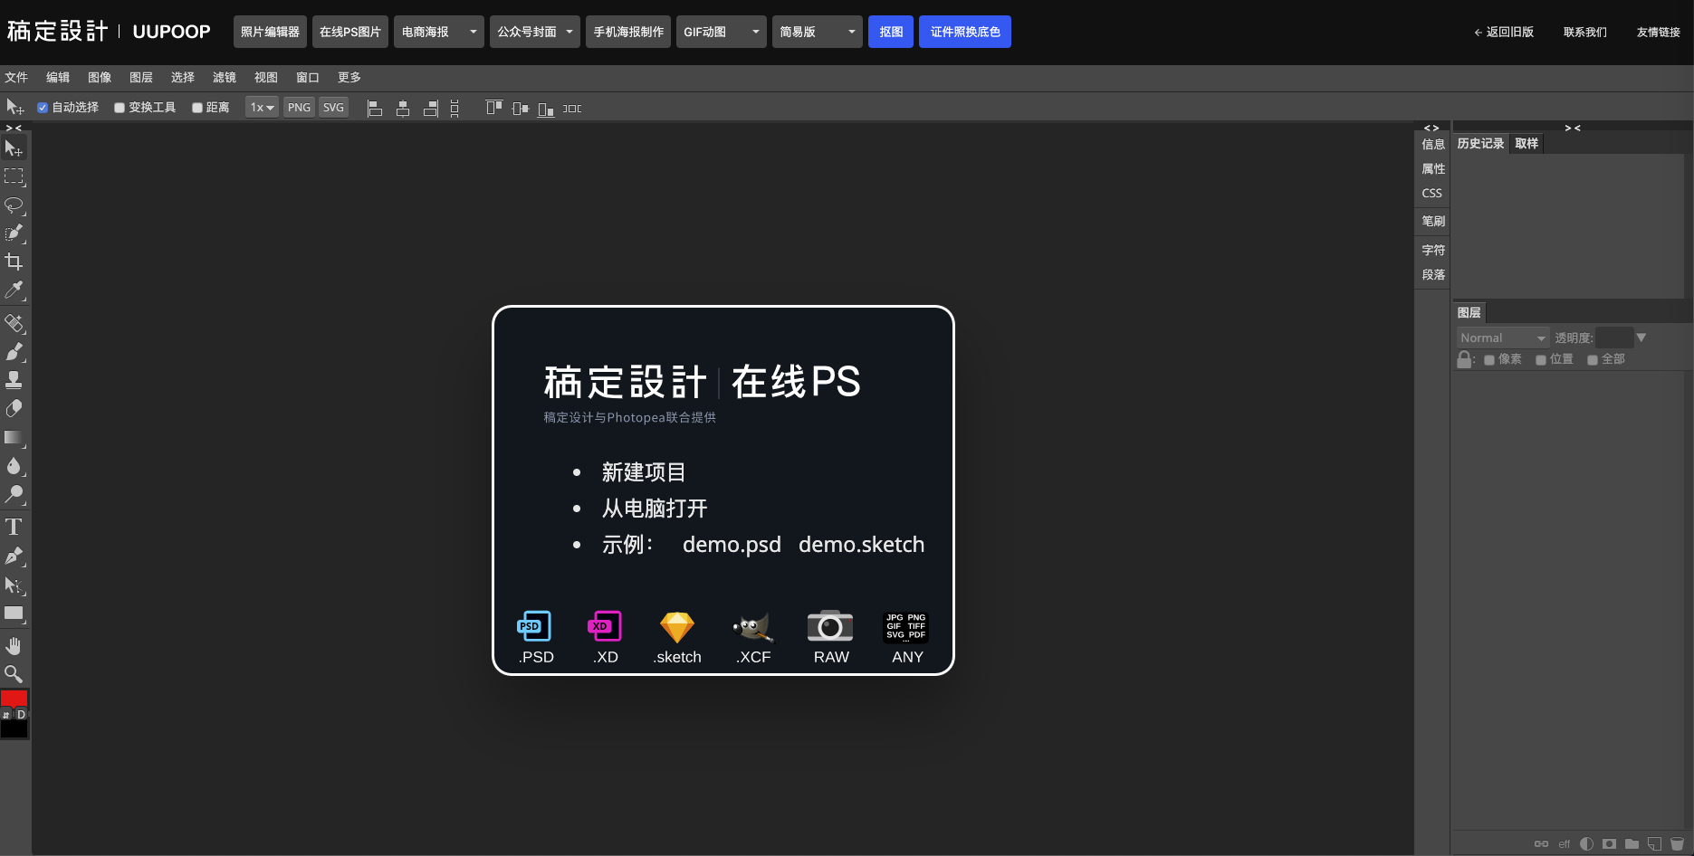Activate the Hand tool
This screenshot has width=1694, height=856.
[x=14, y=646]
